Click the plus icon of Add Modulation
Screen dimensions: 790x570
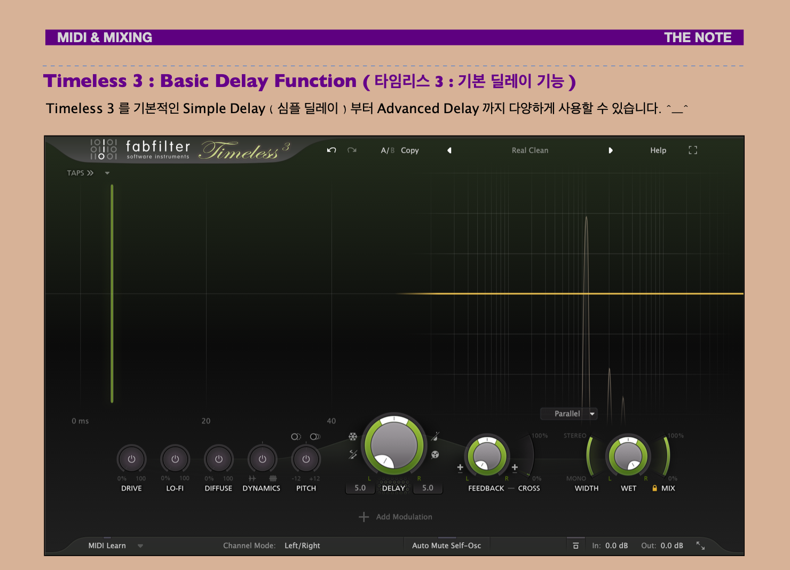click(364, 517)
